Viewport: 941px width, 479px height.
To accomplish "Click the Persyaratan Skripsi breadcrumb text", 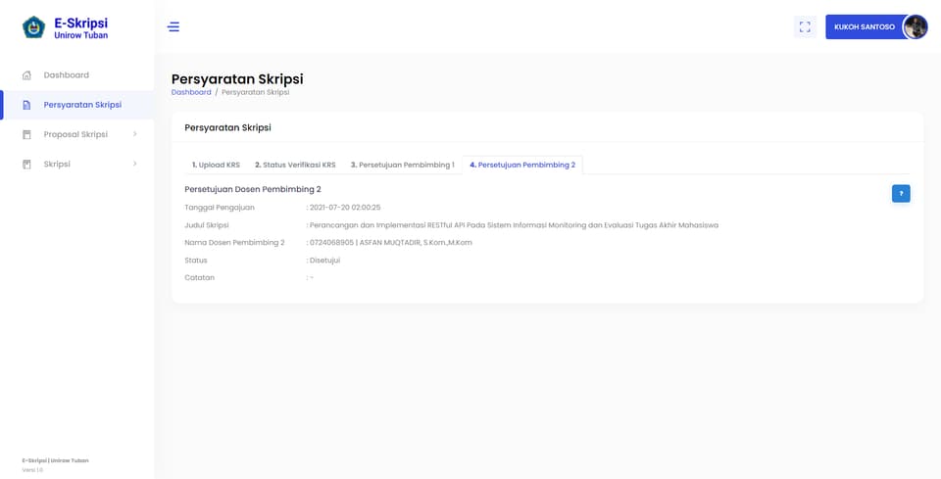I will tap(256, 92).
